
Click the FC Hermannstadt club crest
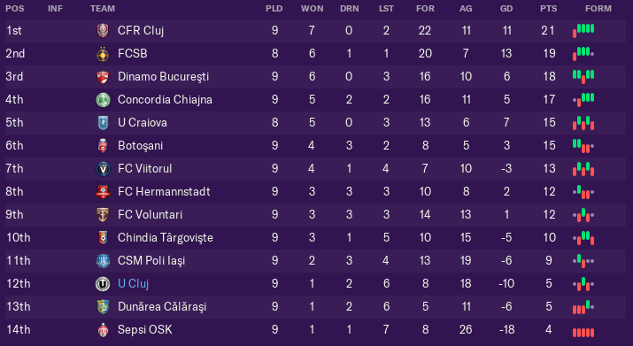(103, 192)
